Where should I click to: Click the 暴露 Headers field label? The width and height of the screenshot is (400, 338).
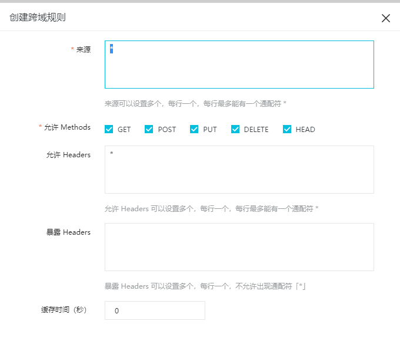(x=68, y=232)
